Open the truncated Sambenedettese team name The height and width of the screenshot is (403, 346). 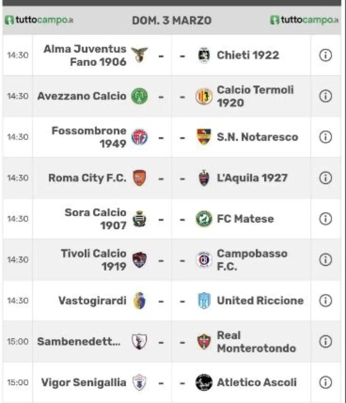(x=79, y=342)
